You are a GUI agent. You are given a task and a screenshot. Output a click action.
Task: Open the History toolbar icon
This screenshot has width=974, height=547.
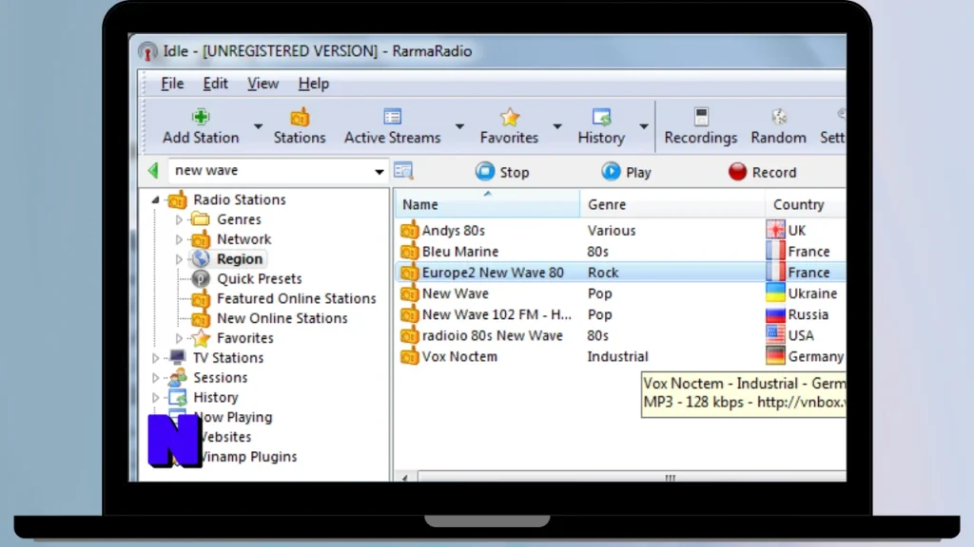click(601, 126)
